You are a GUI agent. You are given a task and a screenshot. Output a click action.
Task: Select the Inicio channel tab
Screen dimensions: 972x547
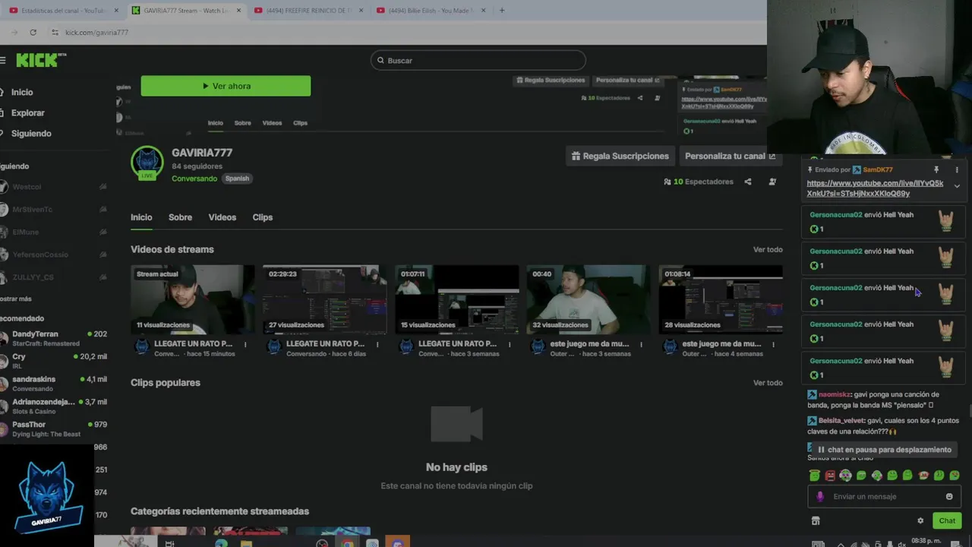point(141,217)
